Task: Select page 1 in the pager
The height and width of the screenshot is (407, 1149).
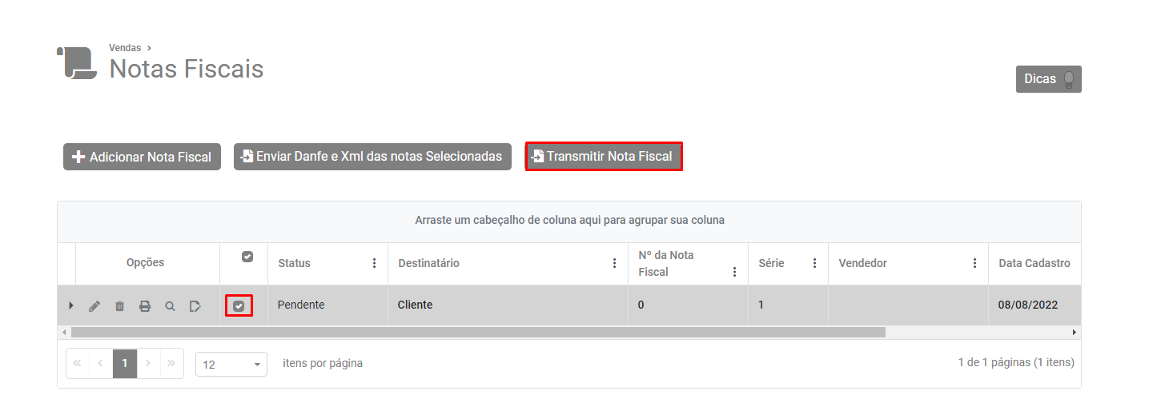Action: pyautogui.click(x=125, y=363)
